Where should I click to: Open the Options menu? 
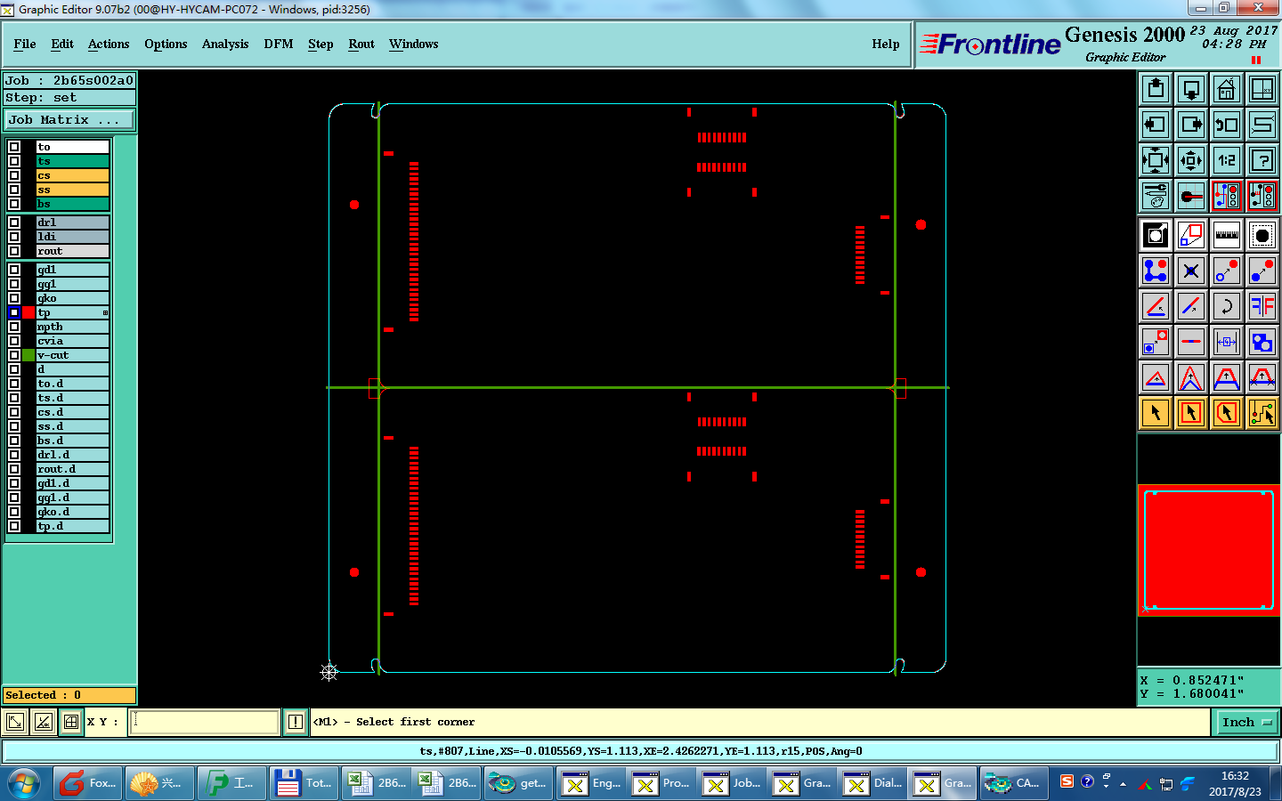point(166,44)
